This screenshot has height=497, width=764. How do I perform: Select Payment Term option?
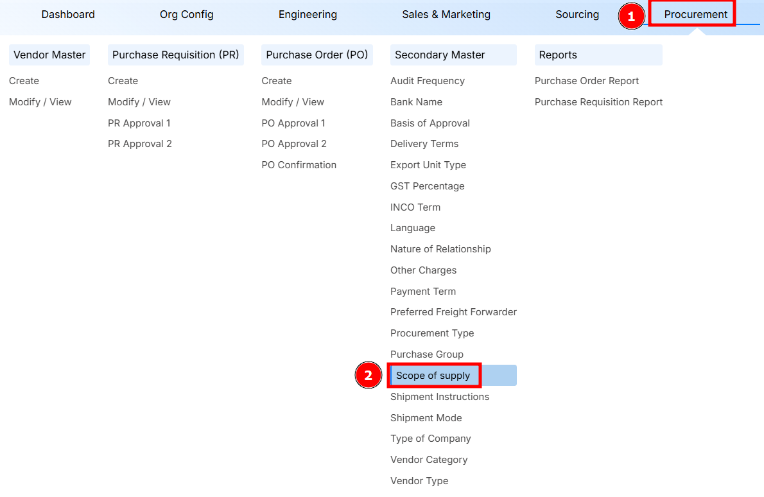coord(422,292)
